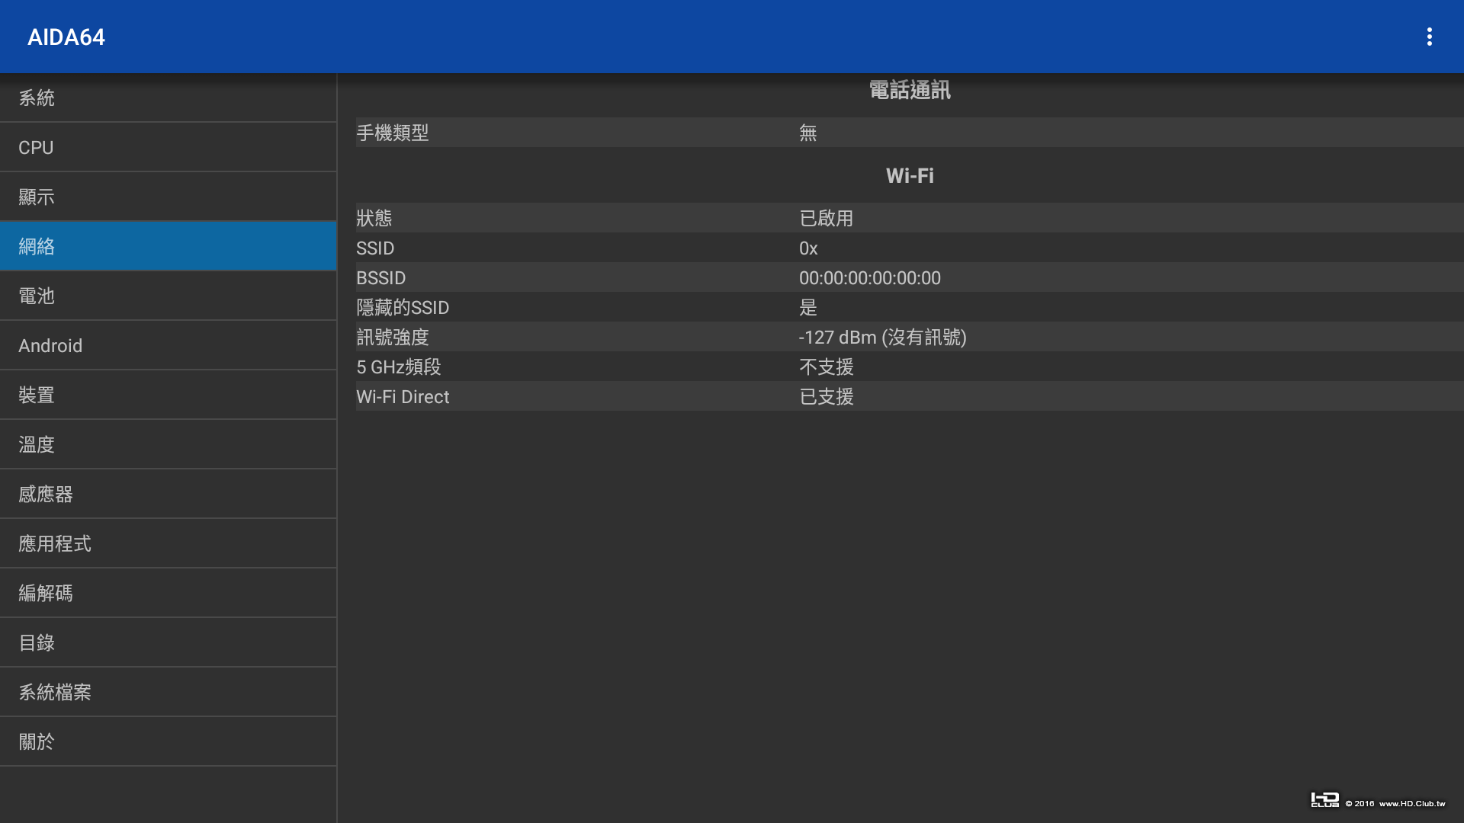1464x823 pixels.
Task: Open the 目錄 section
Action: (168, 642)
